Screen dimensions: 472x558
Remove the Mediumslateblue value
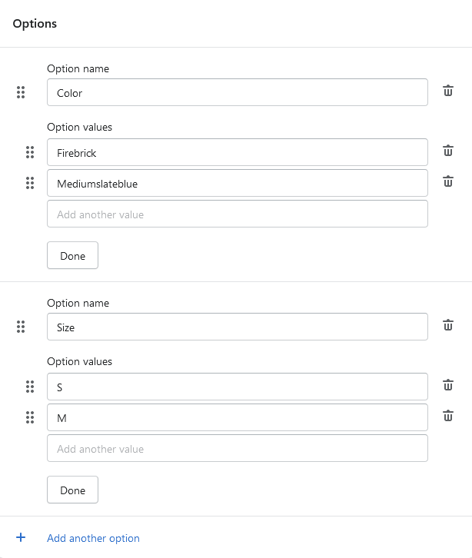[x=448, y=182]
